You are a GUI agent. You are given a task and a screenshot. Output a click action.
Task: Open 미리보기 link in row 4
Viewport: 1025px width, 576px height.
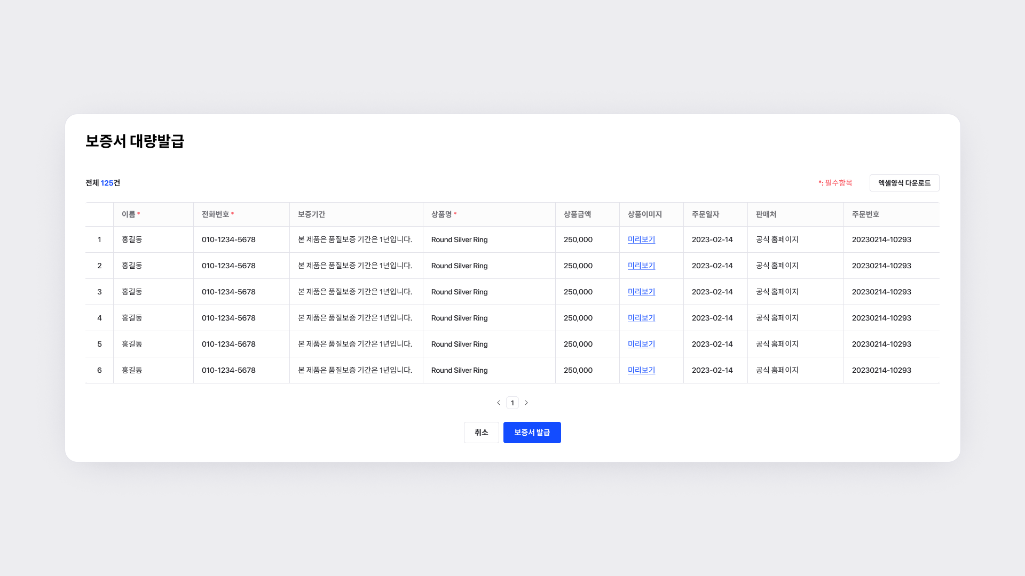click(641, 318)
